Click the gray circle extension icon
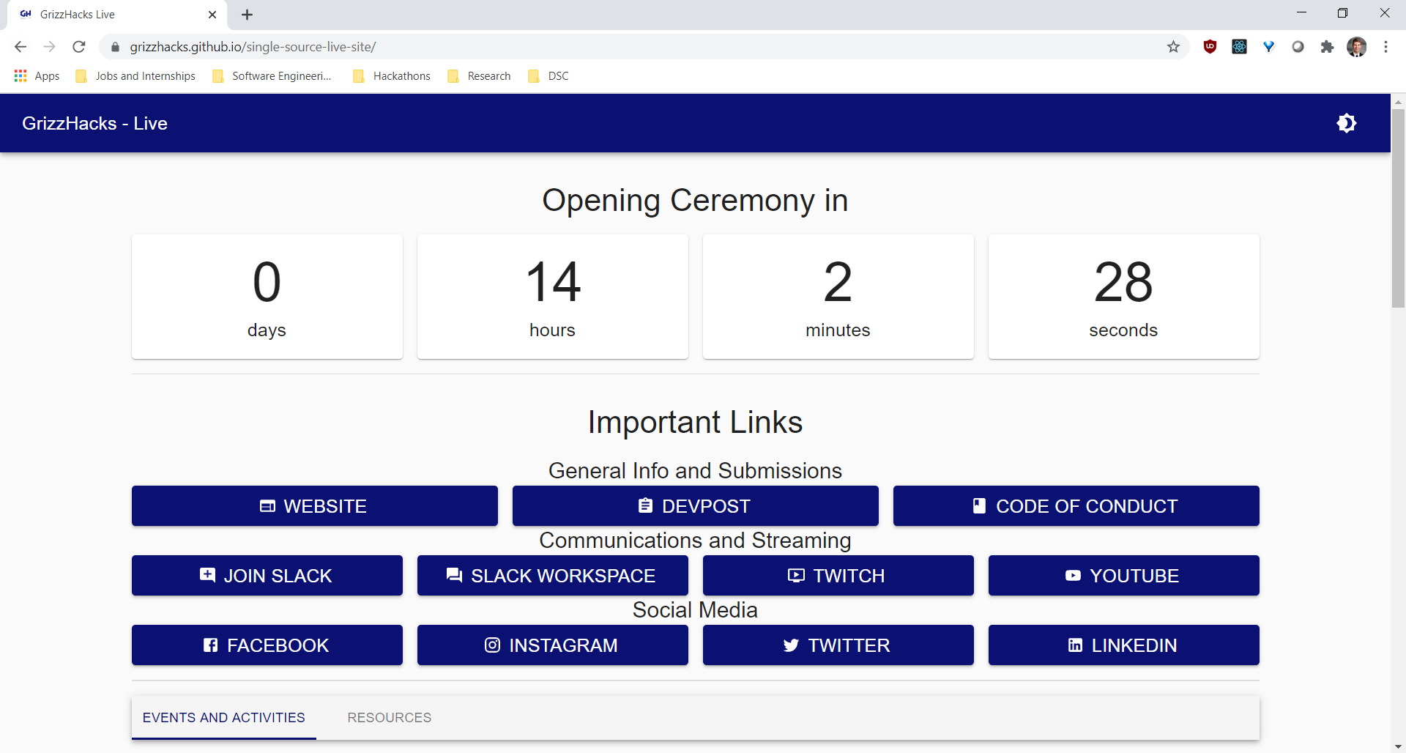This screenshot has width=1406, height=753. (1298, 47)
